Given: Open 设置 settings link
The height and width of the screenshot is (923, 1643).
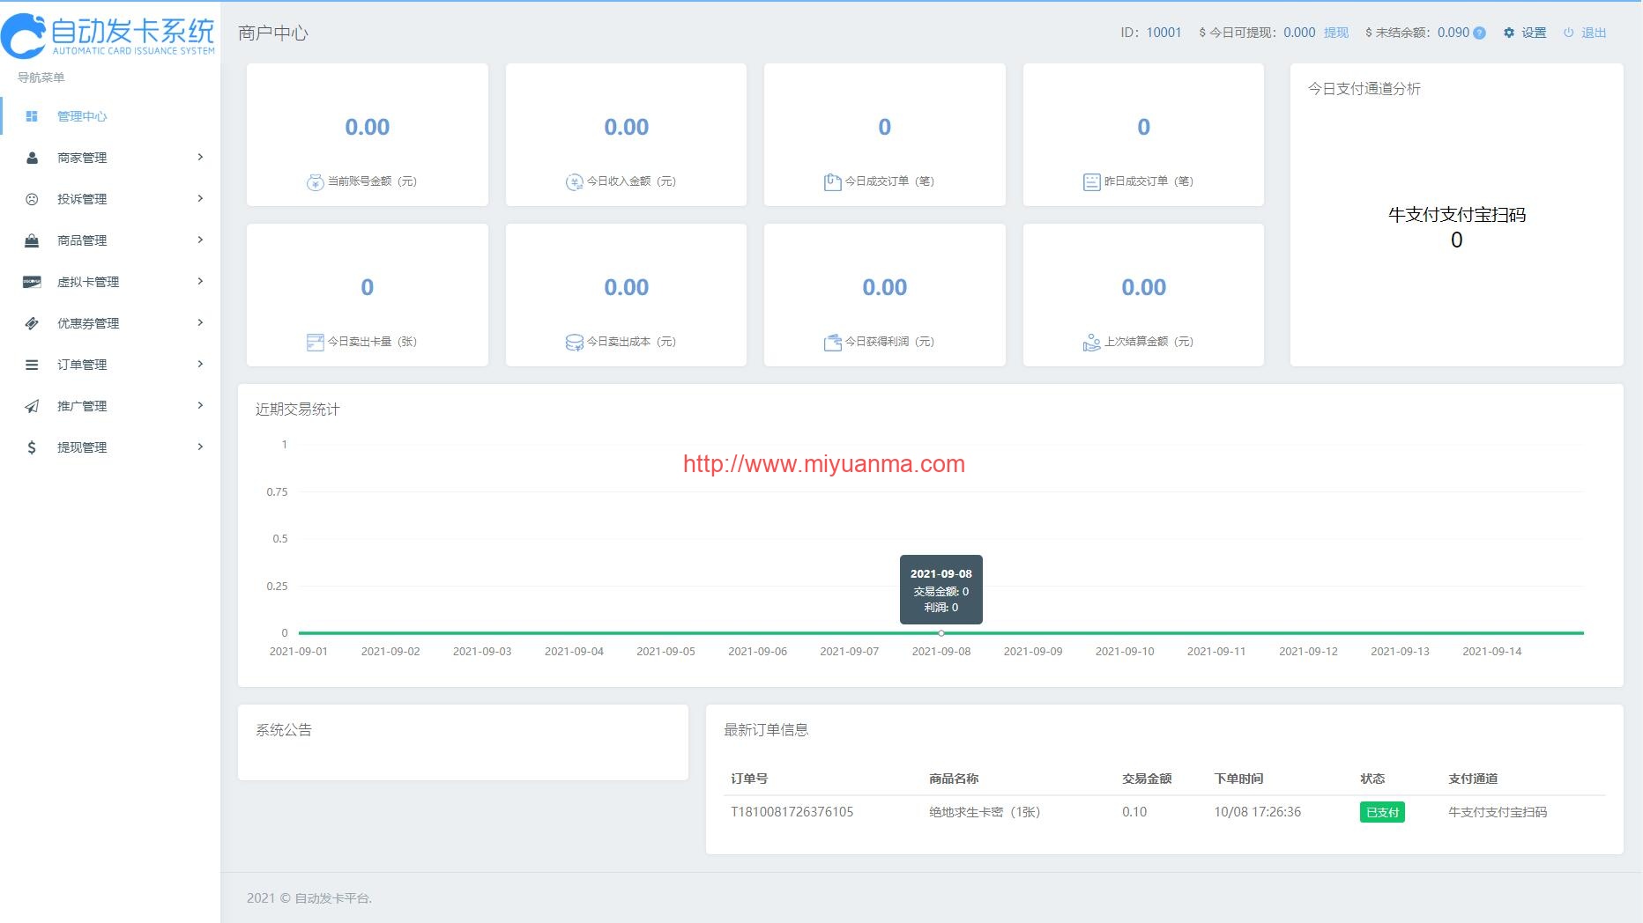Looking at the screenshot, I should tap(1534, 33).
